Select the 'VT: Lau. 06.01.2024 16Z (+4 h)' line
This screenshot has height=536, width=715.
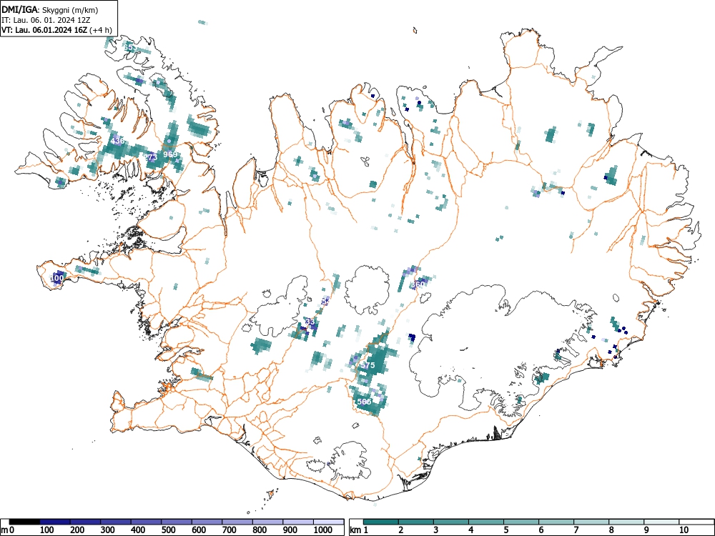[x=56, y=30]
